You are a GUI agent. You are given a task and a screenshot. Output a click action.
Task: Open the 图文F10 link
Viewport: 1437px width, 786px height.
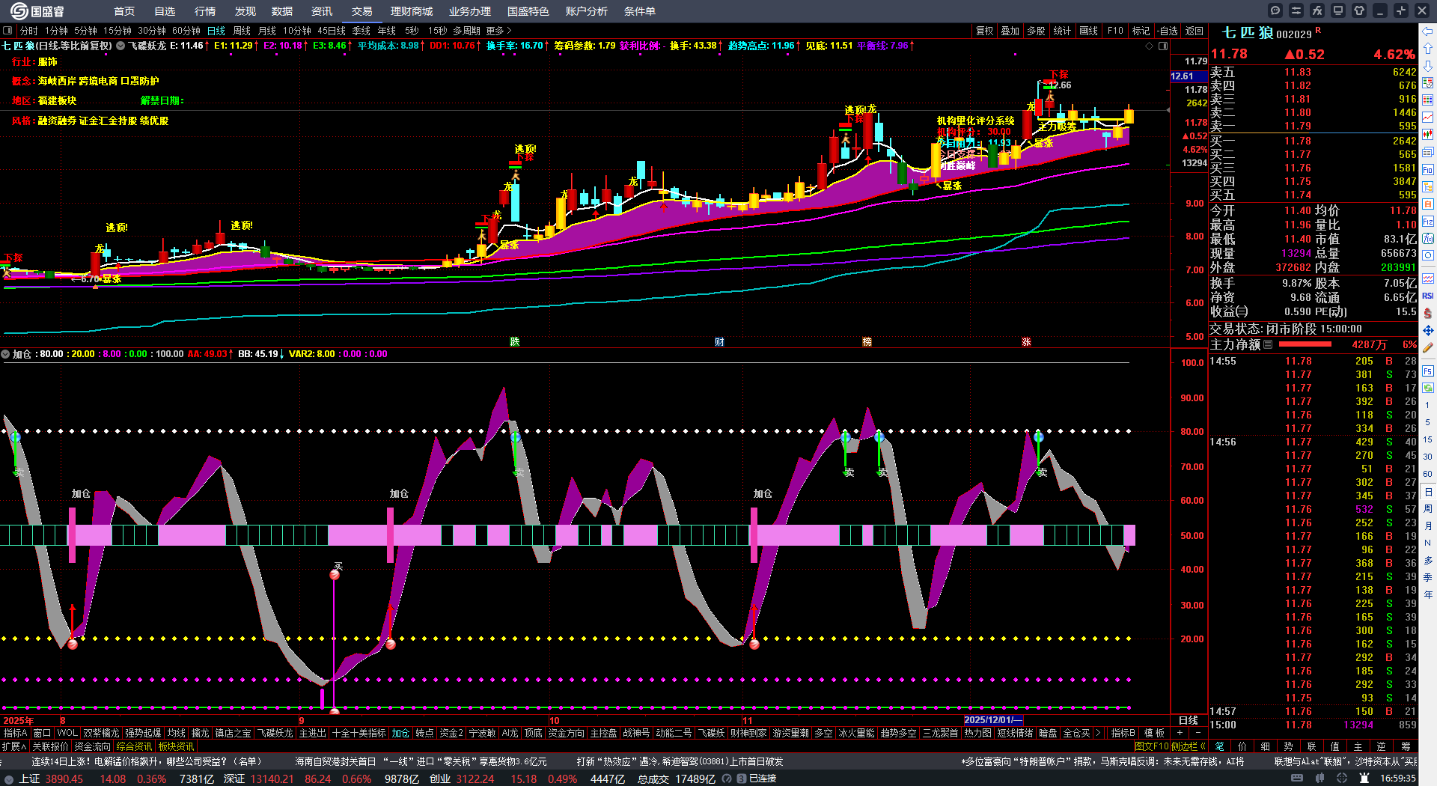1152,746
